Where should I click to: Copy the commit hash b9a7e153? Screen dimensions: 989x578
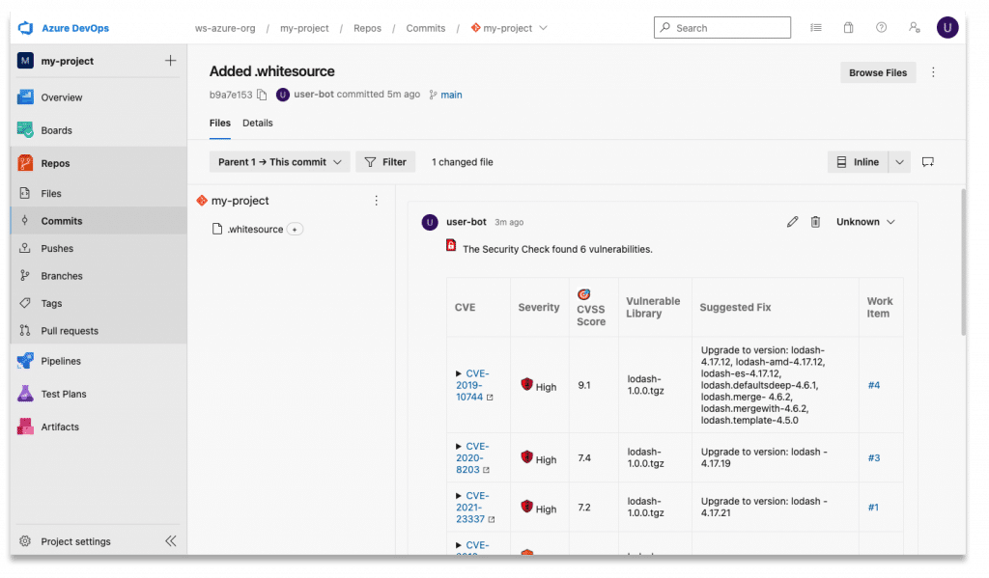(262, 95)
